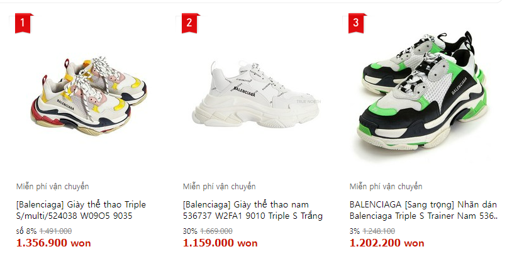Viewport: 507px width, 254px height.
Task: Click the 1.159.000 won sale price
Action: [x=220, y=243]
